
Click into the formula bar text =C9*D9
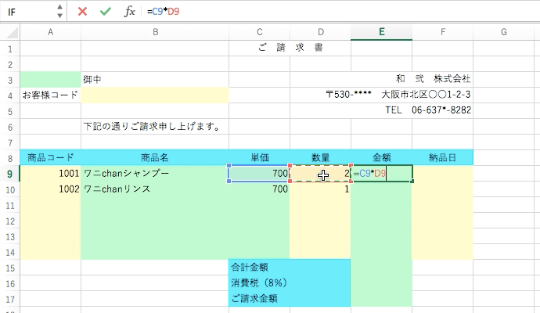point(164,12)
